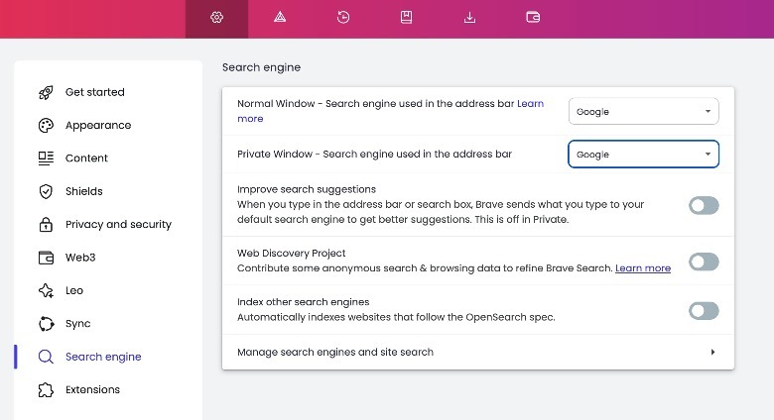Go to Privacy and security section
The image size is (774, 420).
pyautogui.click(x=118, y=224)
